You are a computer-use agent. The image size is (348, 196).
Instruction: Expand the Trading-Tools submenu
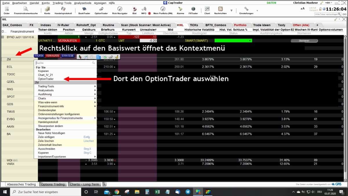(46, 86)
